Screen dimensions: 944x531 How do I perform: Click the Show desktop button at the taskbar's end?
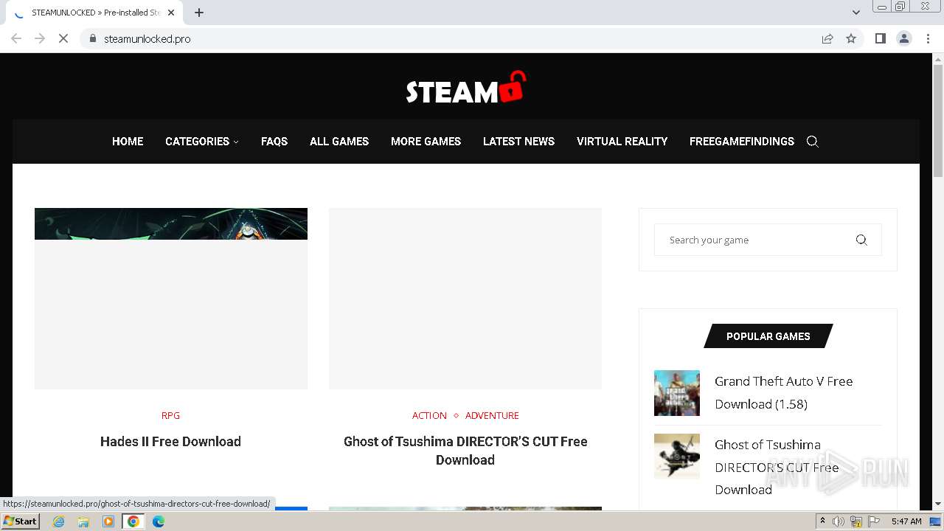(935, 521)
